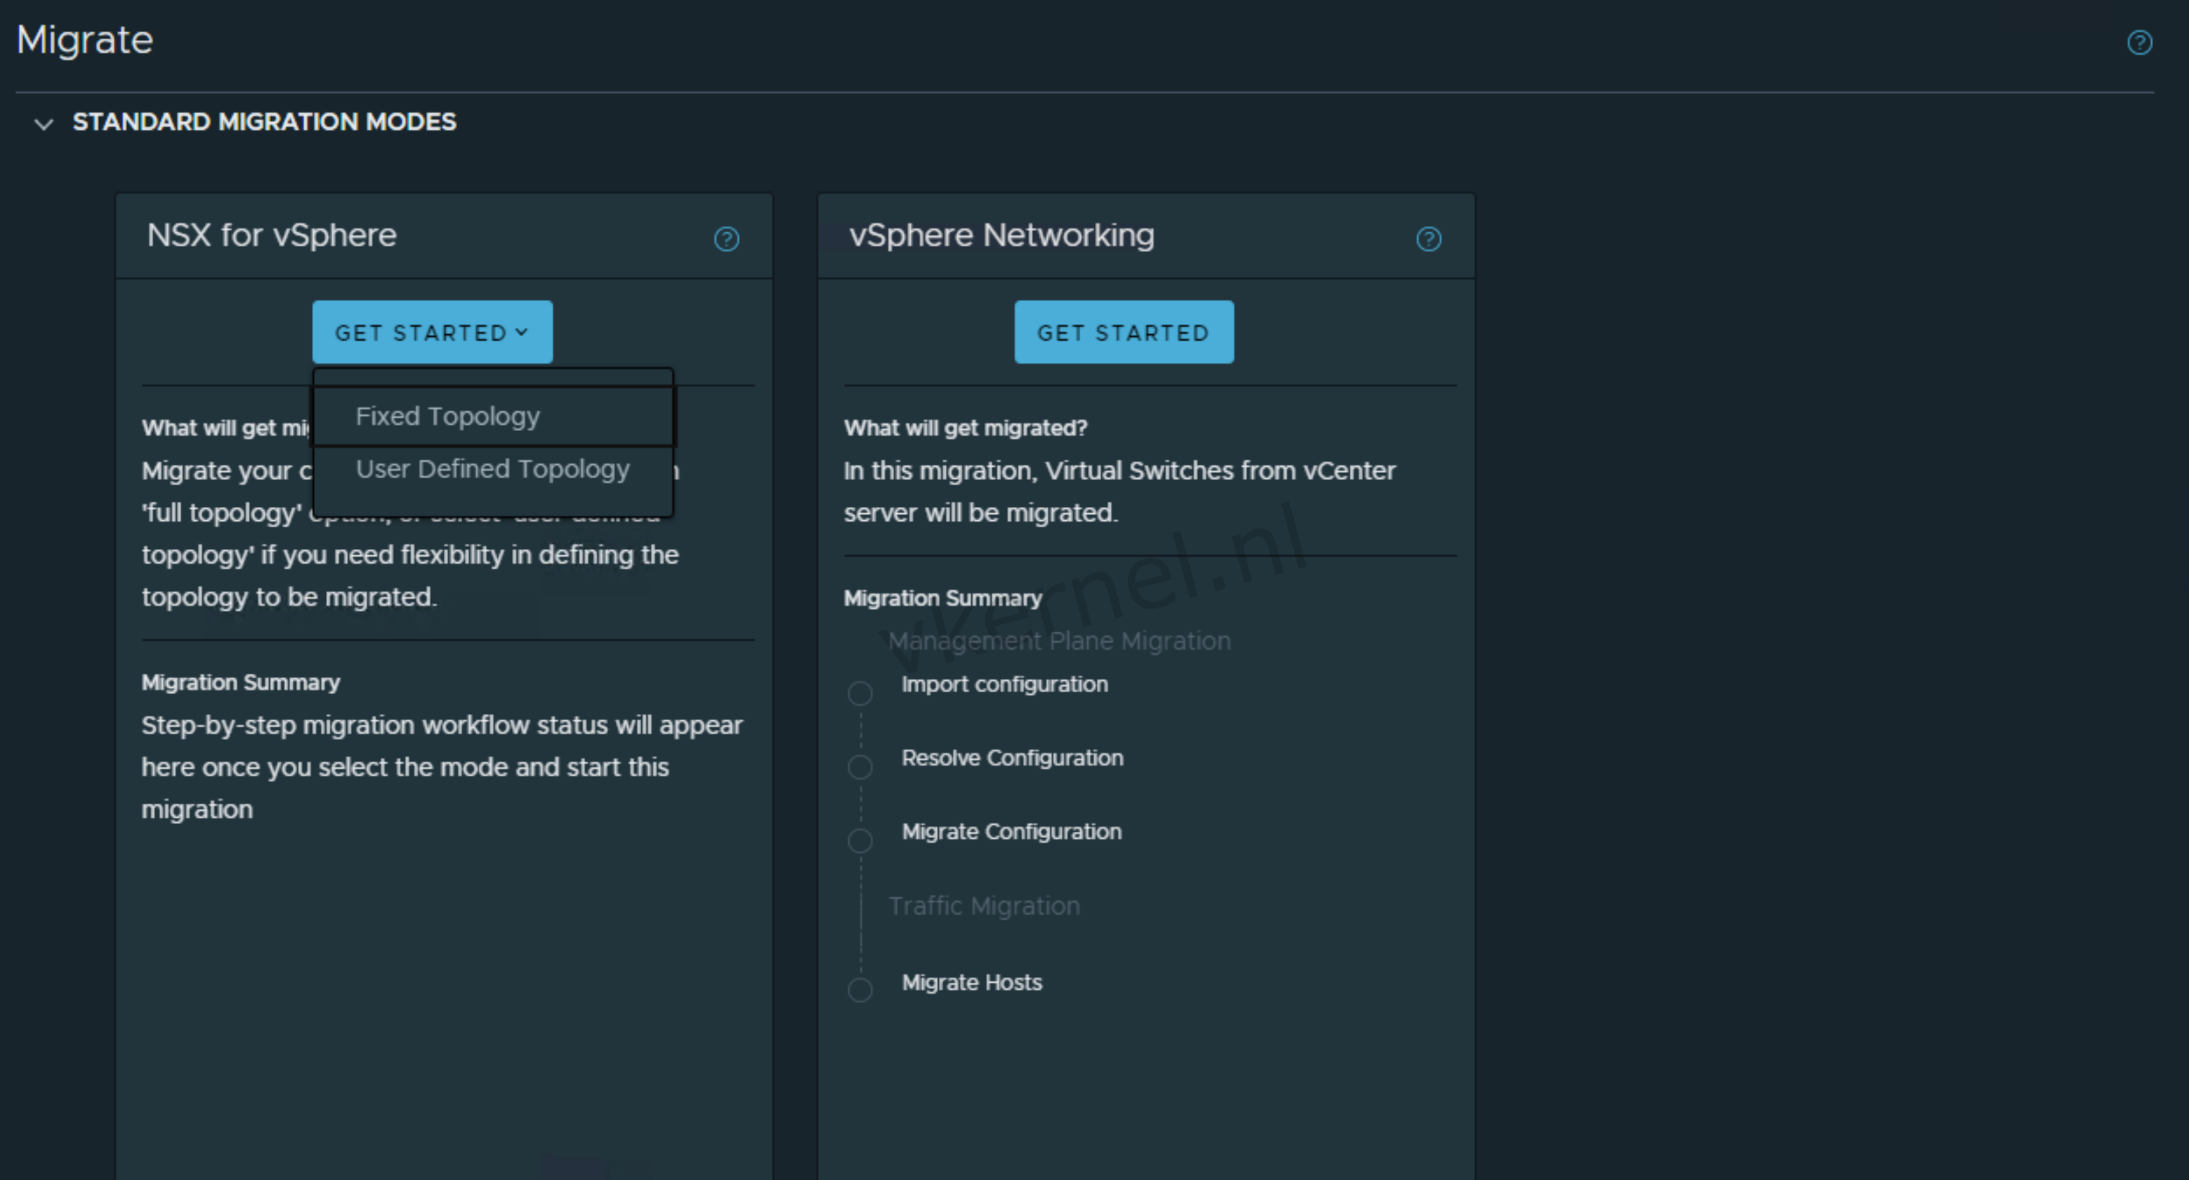The width and height of the screenshot is (2189, 1180).
Task: Select the Migrate Hosts status indicator
Action: (860, 990)
